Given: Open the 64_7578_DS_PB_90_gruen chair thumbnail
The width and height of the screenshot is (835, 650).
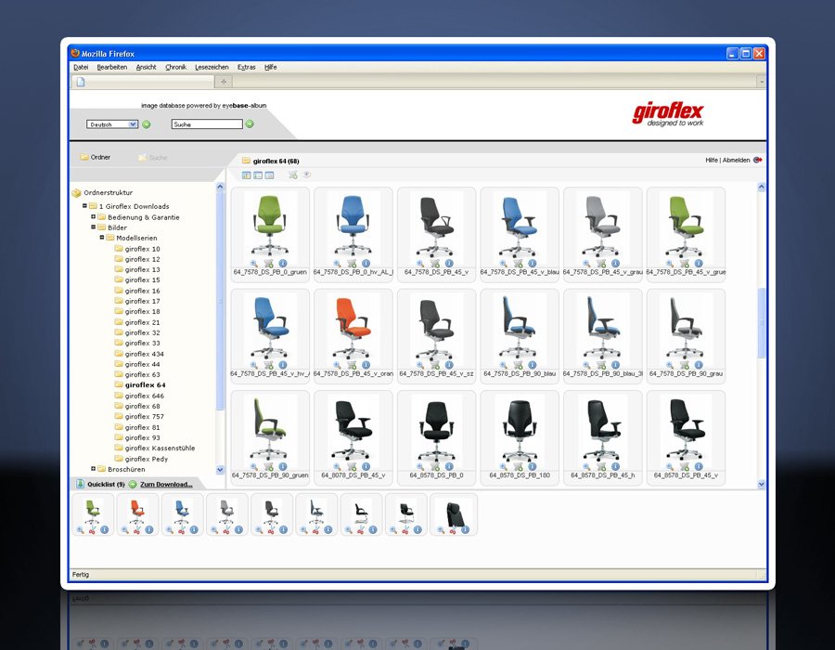Looking at the screenshot, I should (x=270, y=428).
